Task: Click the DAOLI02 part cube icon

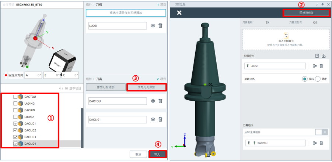Action: 21,130
